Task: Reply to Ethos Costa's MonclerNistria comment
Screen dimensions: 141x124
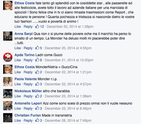Action: point(28,72)
